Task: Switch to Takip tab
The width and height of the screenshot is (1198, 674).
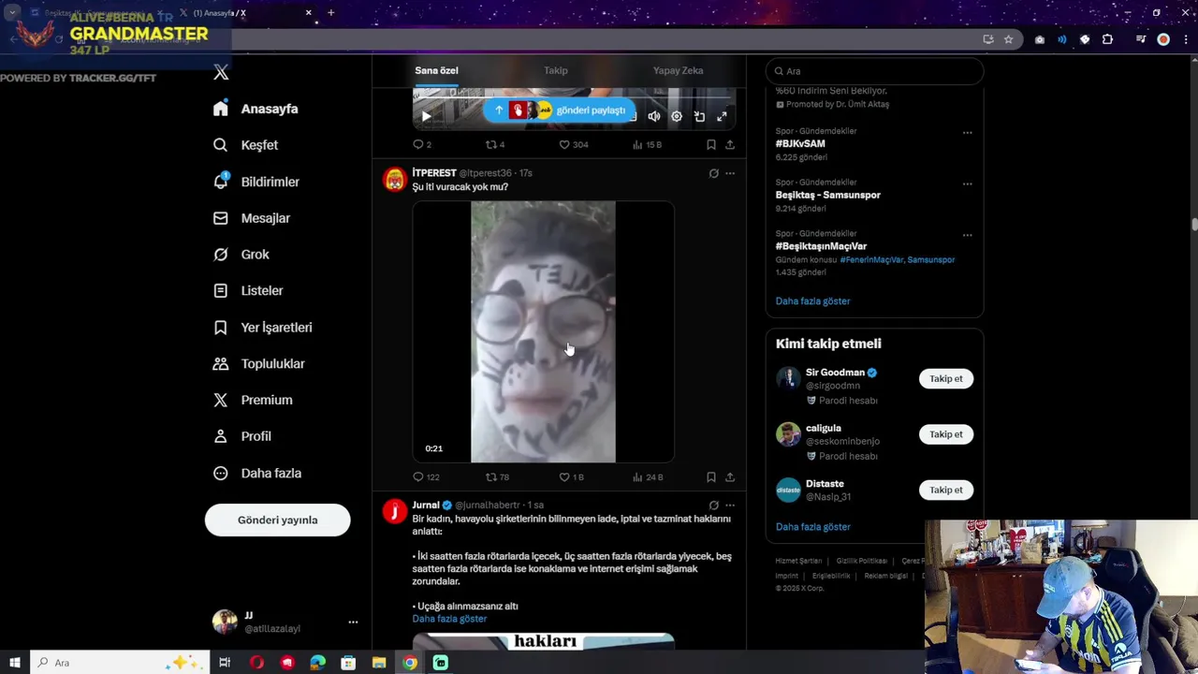Action: (x=556, y=71)
